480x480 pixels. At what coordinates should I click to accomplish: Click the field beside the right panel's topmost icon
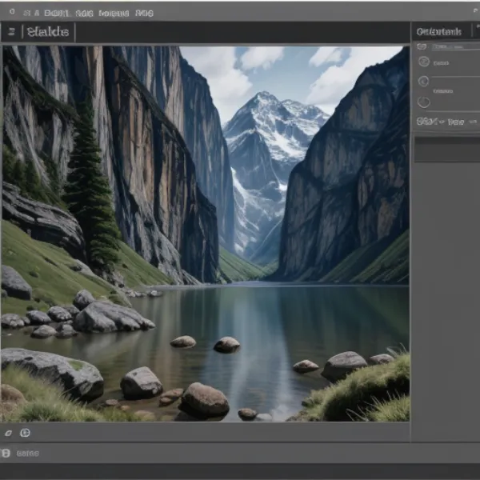(x=456, y=46)
